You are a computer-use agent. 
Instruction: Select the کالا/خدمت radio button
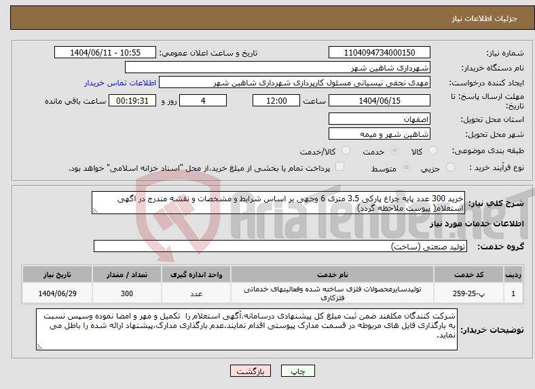coord(346,150)
